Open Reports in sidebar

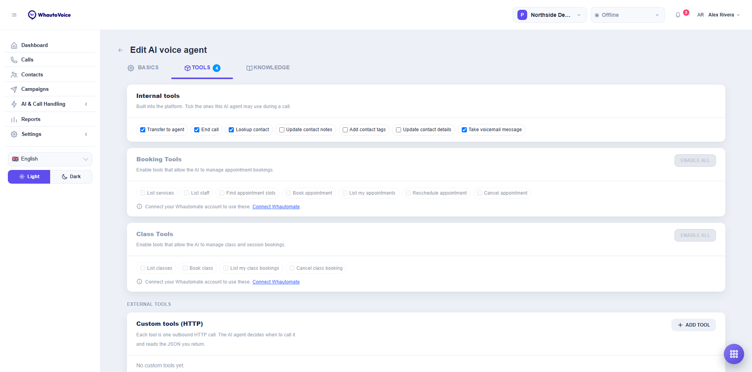coord(50,119)
